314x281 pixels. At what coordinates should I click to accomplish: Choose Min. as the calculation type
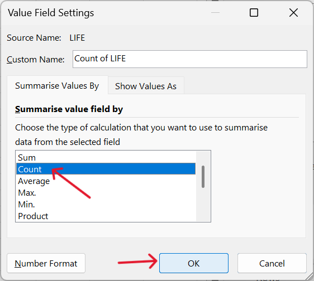tap(106, 204)
